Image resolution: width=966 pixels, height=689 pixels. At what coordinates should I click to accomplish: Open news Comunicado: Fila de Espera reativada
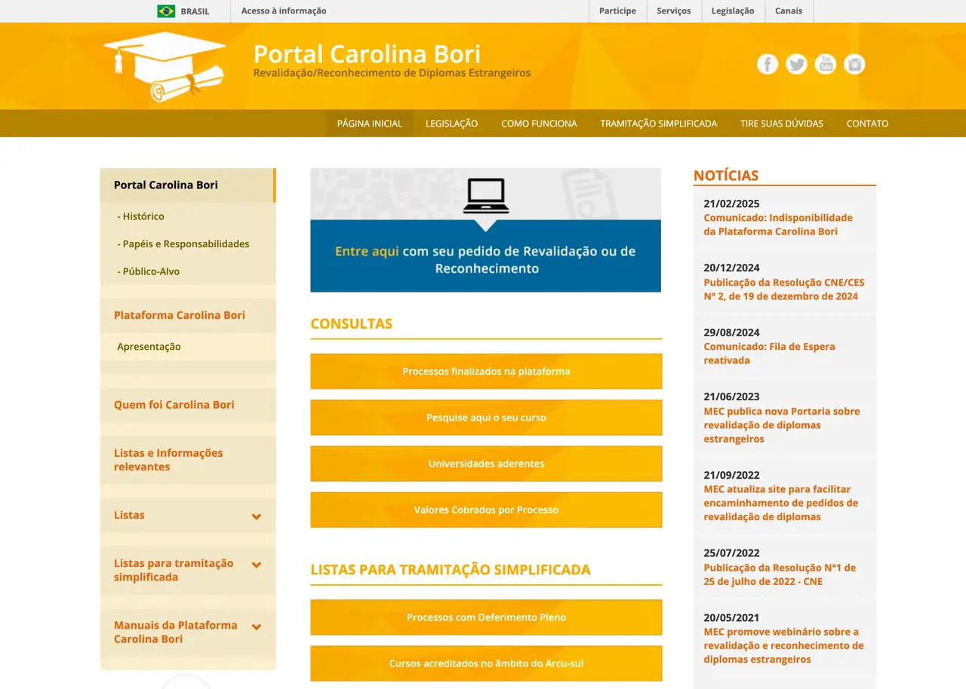[770, 354]
